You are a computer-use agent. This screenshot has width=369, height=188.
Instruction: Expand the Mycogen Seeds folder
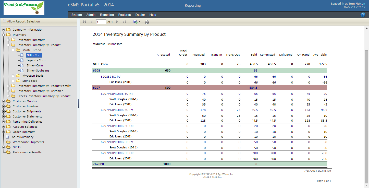(14, 76)
